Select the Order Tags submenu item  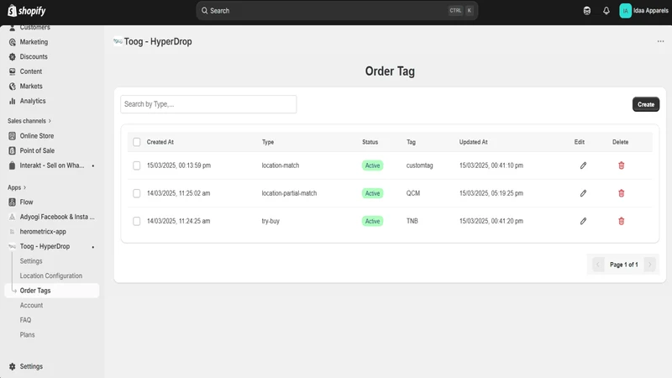tap(52, 291)
